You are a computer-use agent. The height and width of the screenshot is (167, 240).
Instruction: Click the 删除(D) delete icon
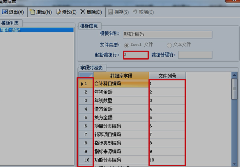pos(83,12)
